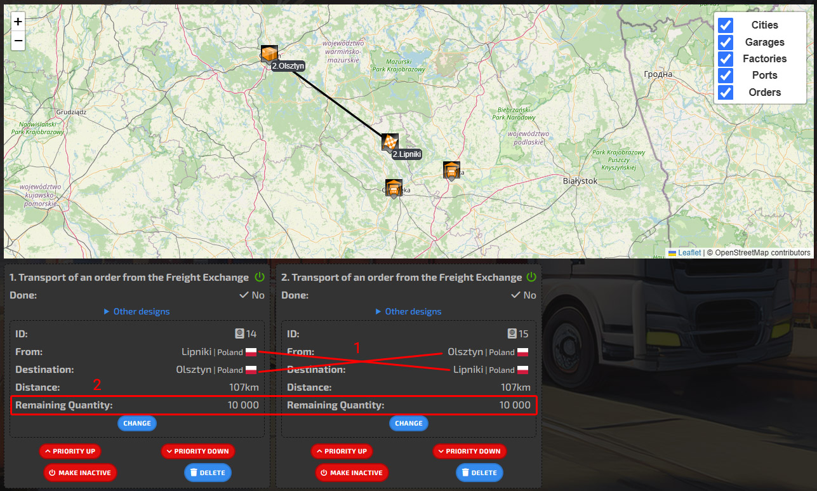Expand Other designs in order 2
The height and width of the screenshot is (491, 817).
[x=408, y=311]
